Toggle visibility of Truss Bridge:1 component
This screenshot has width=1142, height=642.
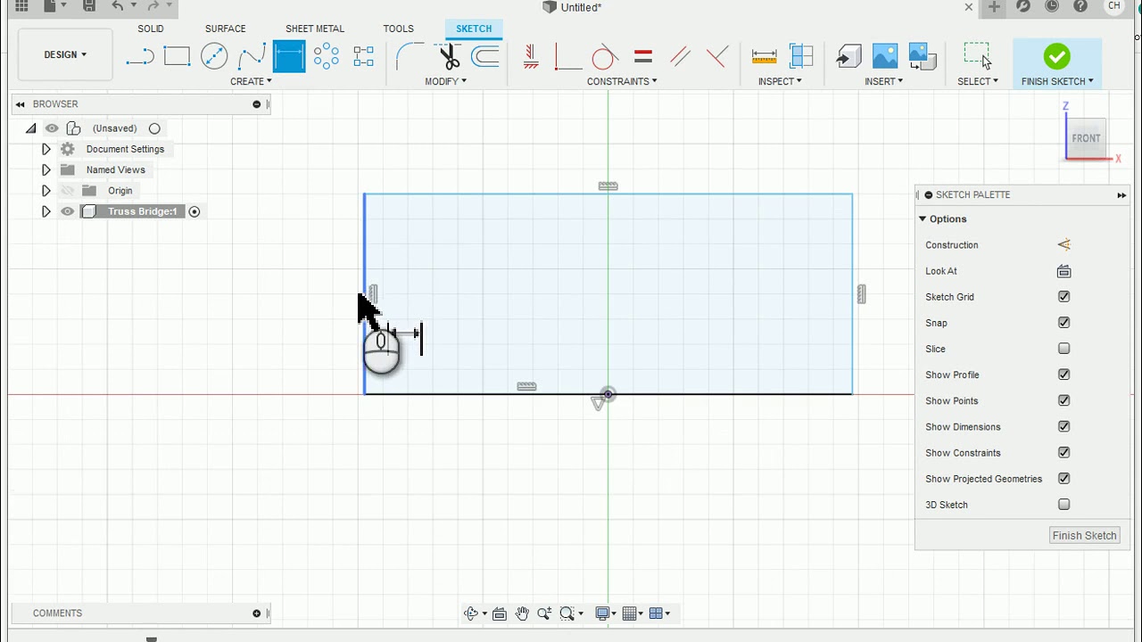tap(67, 211)
